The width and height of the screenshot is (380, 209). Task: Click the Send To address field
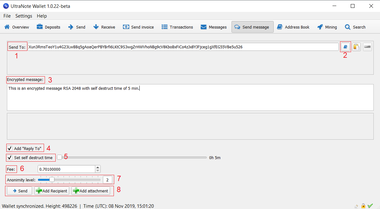tap(183, 47)
